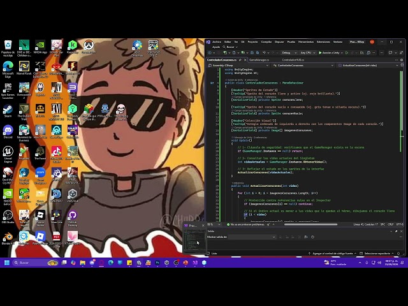408x306 pixels.
Task: Open OBS Studio desktop shortcut
Action: coord(8,217)
